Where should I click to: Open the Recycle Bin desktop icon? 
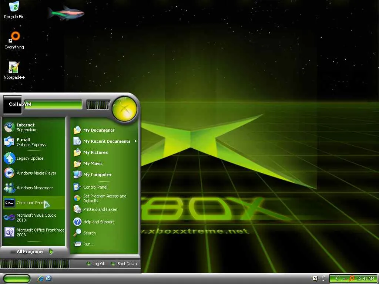(x=14, y=10)
